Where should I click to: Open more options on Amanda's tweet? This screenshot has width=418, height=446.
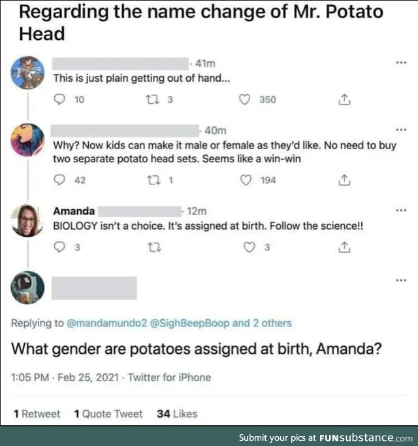(400, 211)
